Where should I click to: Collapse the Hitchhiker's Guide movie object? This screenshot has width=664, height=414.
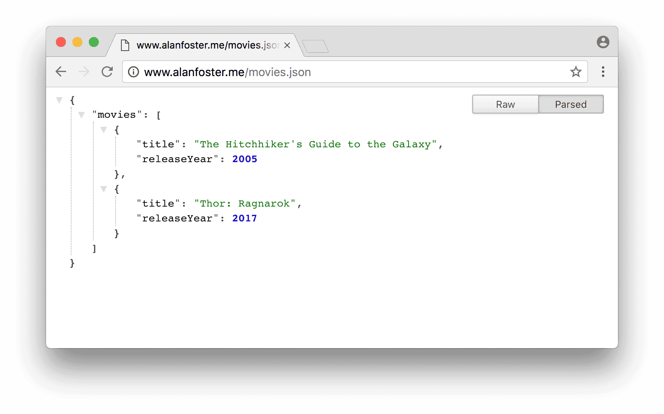pos(104,130)
